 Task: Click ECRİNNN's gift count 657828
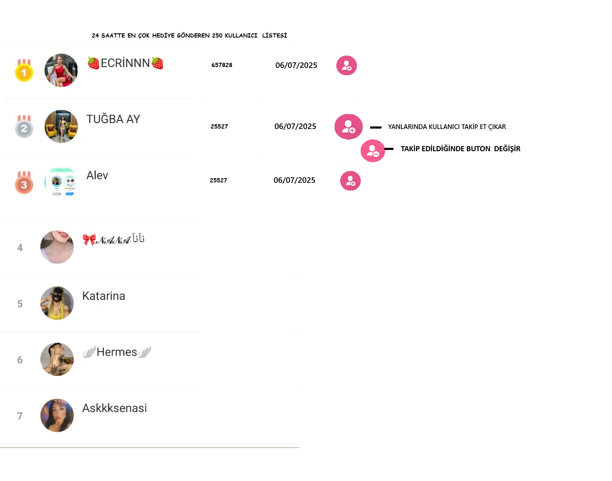tap(222, 65)
